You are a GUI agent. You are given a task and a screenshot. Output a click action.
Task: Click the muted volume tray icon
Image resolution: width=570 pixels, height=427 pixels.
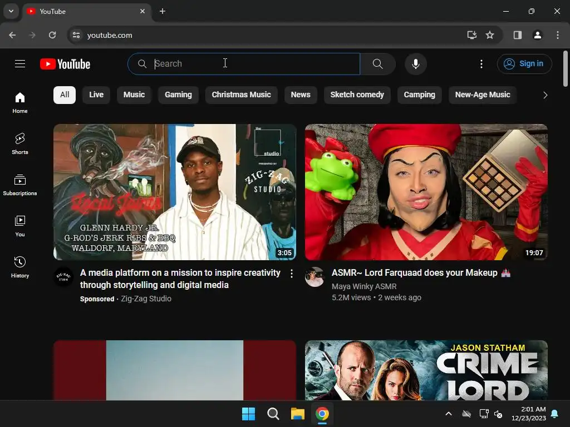(498, 414)
